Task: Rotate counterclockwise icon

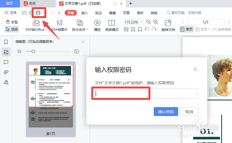Action: 147,29
